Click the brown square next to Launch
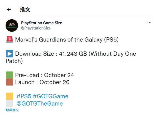 (9, 82)
